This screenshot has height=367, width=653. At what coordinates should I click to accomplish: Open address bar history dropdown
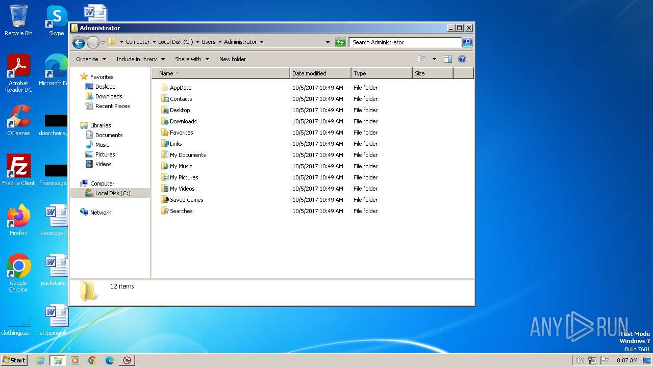click(x=328, y=42)
